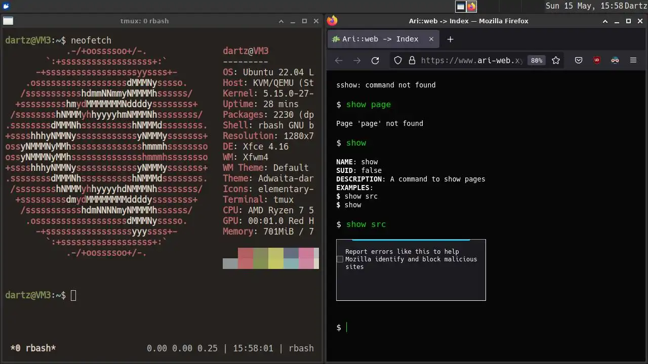648x364 pixels.
Task: Click 'sshow: command not found' line
Action: tap(386, 85)
